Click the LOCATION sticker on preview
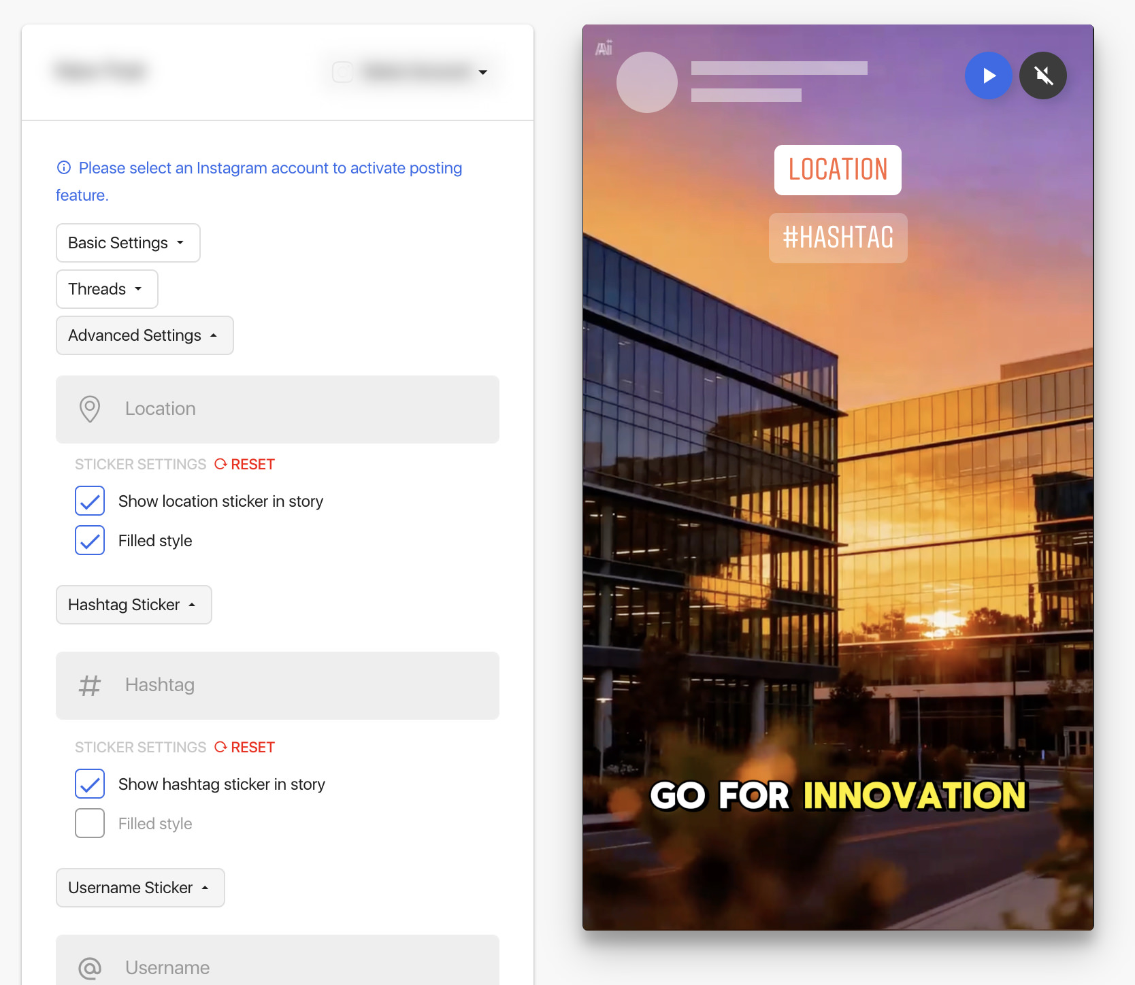1135x985 pixels. coord(838,170)
